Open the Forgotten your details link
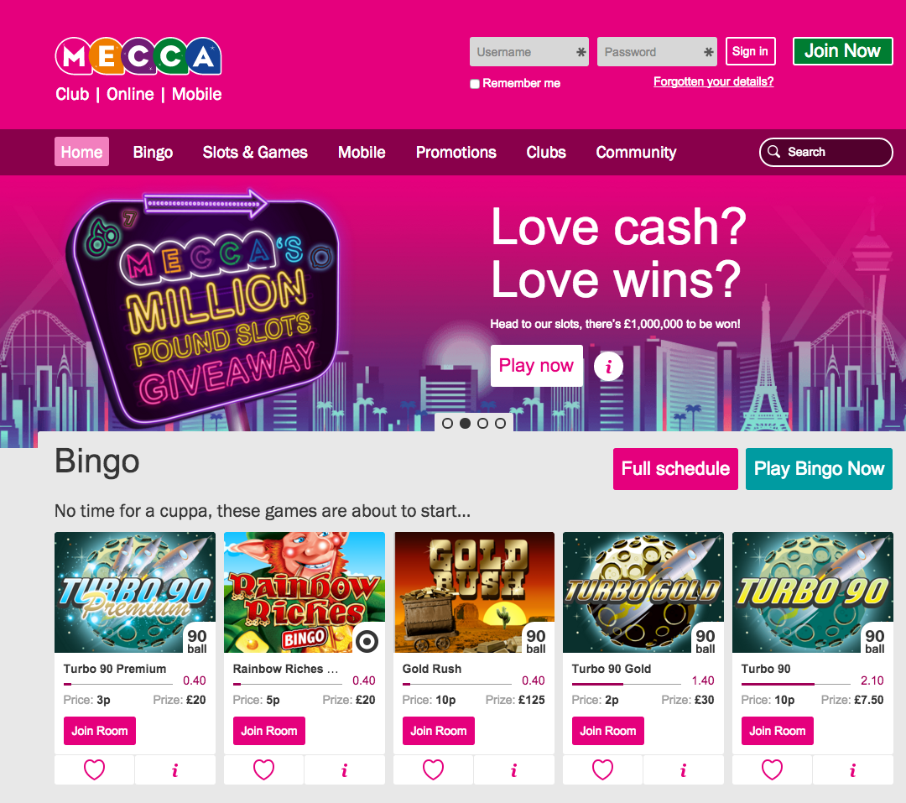Image resolution: width=906 pixels, height=803 pixels. coord(714,81)
